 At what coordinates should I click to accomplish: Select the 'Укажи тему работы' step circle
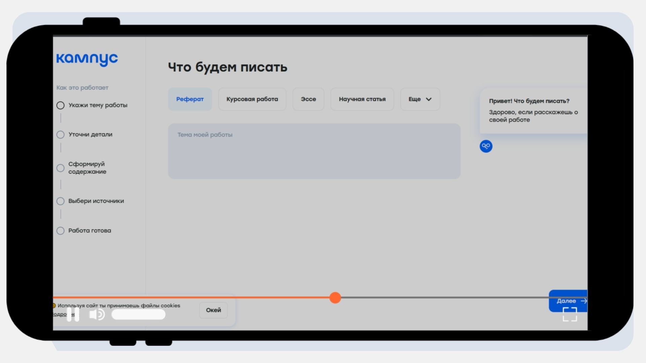(61, 106)
